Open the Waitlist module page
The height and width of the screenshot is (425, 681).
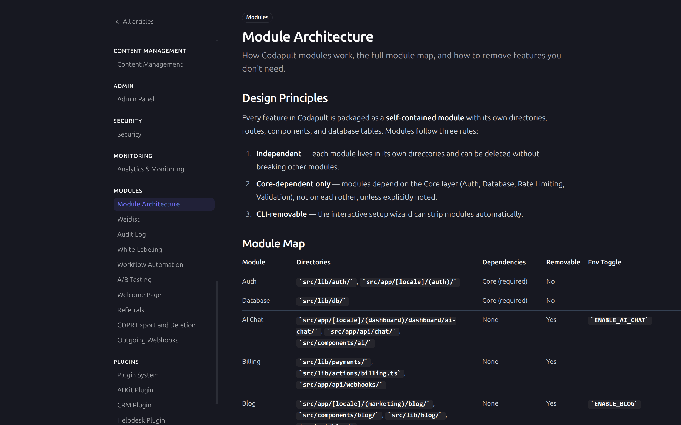point(128,219)
